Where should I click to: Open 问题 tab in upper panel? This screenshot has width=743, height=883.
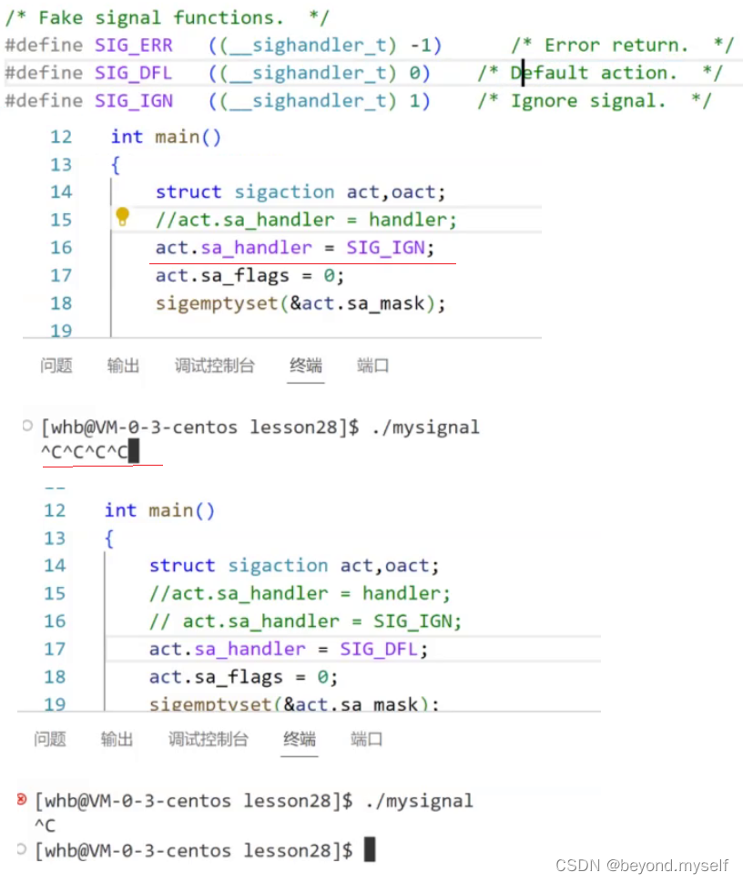tap(56, 365)
